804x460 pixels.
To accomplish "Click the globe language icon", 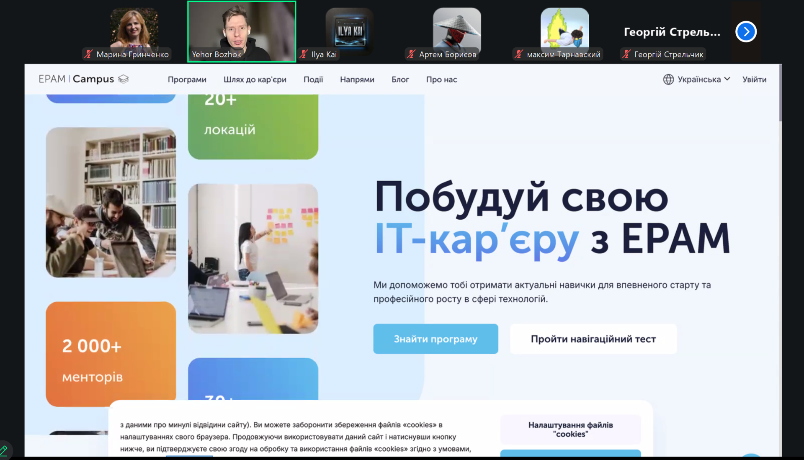I will coord(668,79).
